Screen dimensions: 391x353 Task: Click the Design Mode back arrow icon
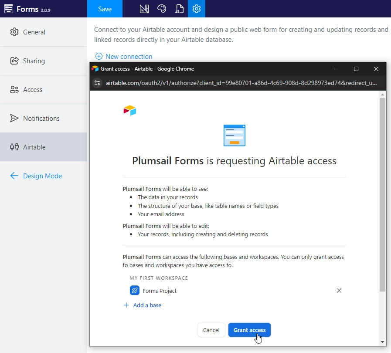[14, 176]
